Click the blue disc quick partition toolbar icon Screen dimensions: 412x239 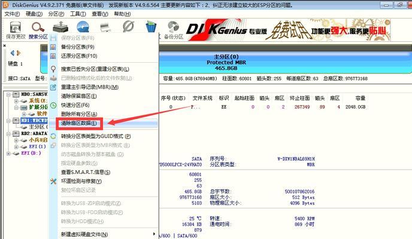pyautogui.click(x=83, y=27)
